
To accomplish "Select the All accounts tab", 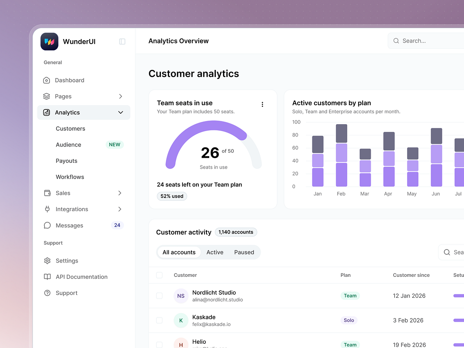I will pos(179,252).
